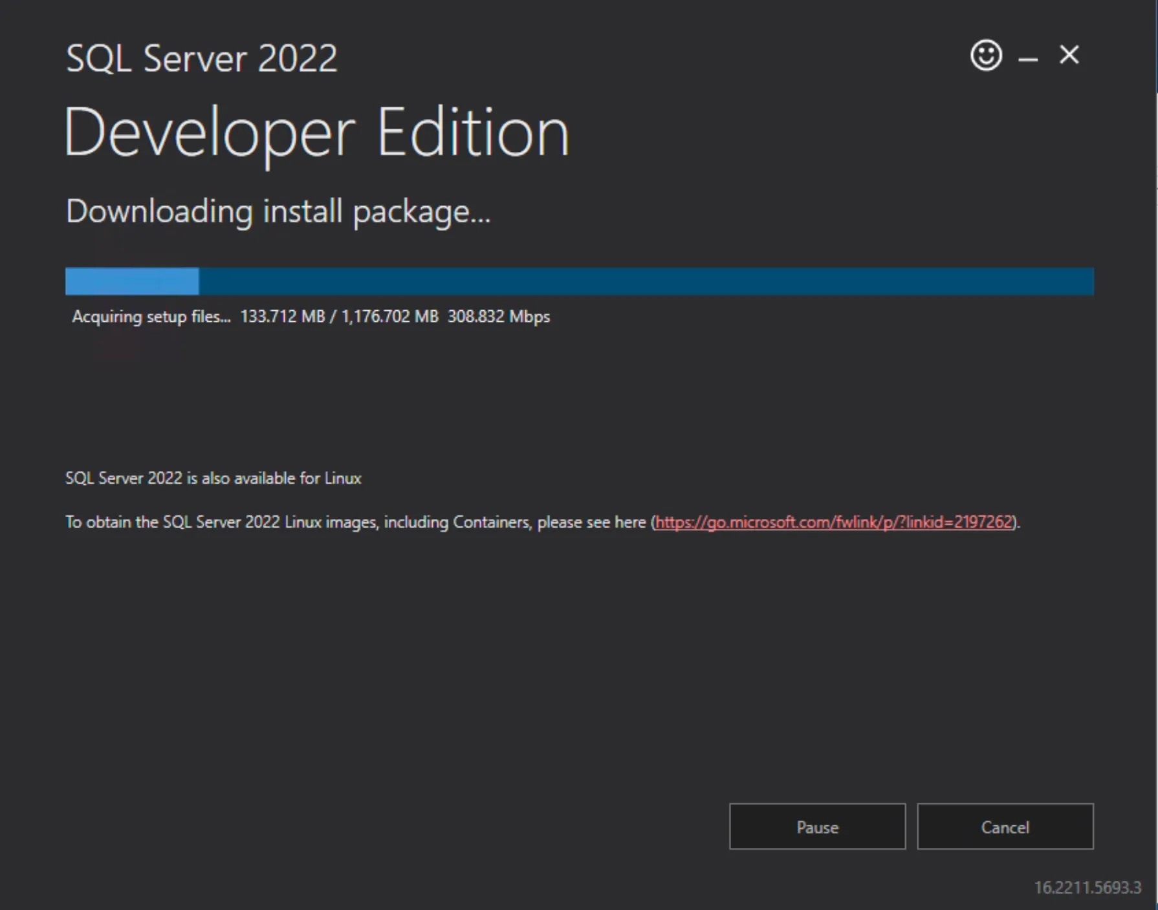Open the go.microsoft.com Linux images link
This screenshot has width=1158, height=910.
coord(834,522)
